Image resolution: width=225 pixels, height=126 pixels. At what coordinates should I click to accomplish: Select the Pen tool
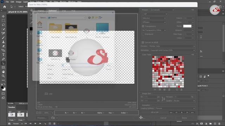[3, 59]
